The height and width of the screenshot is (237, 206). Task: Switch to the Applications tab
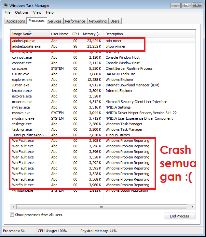point(16,21)
